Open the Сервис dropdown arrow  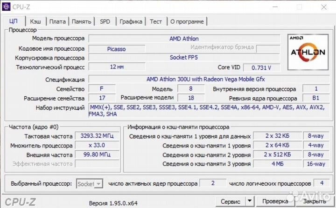pos(249,201)
